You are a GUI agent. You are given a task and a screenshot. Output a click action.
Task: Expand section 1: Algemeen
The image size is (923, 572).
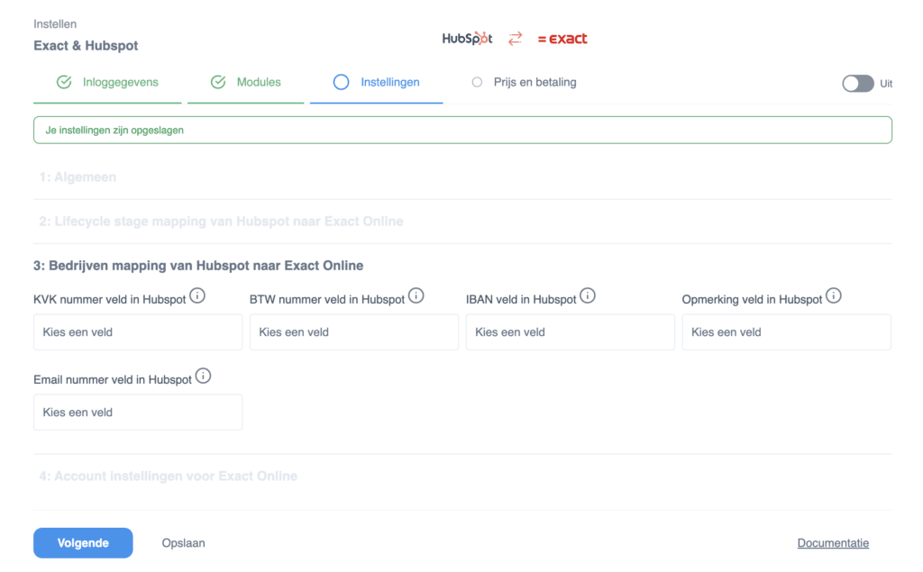[x=78, y=177]
